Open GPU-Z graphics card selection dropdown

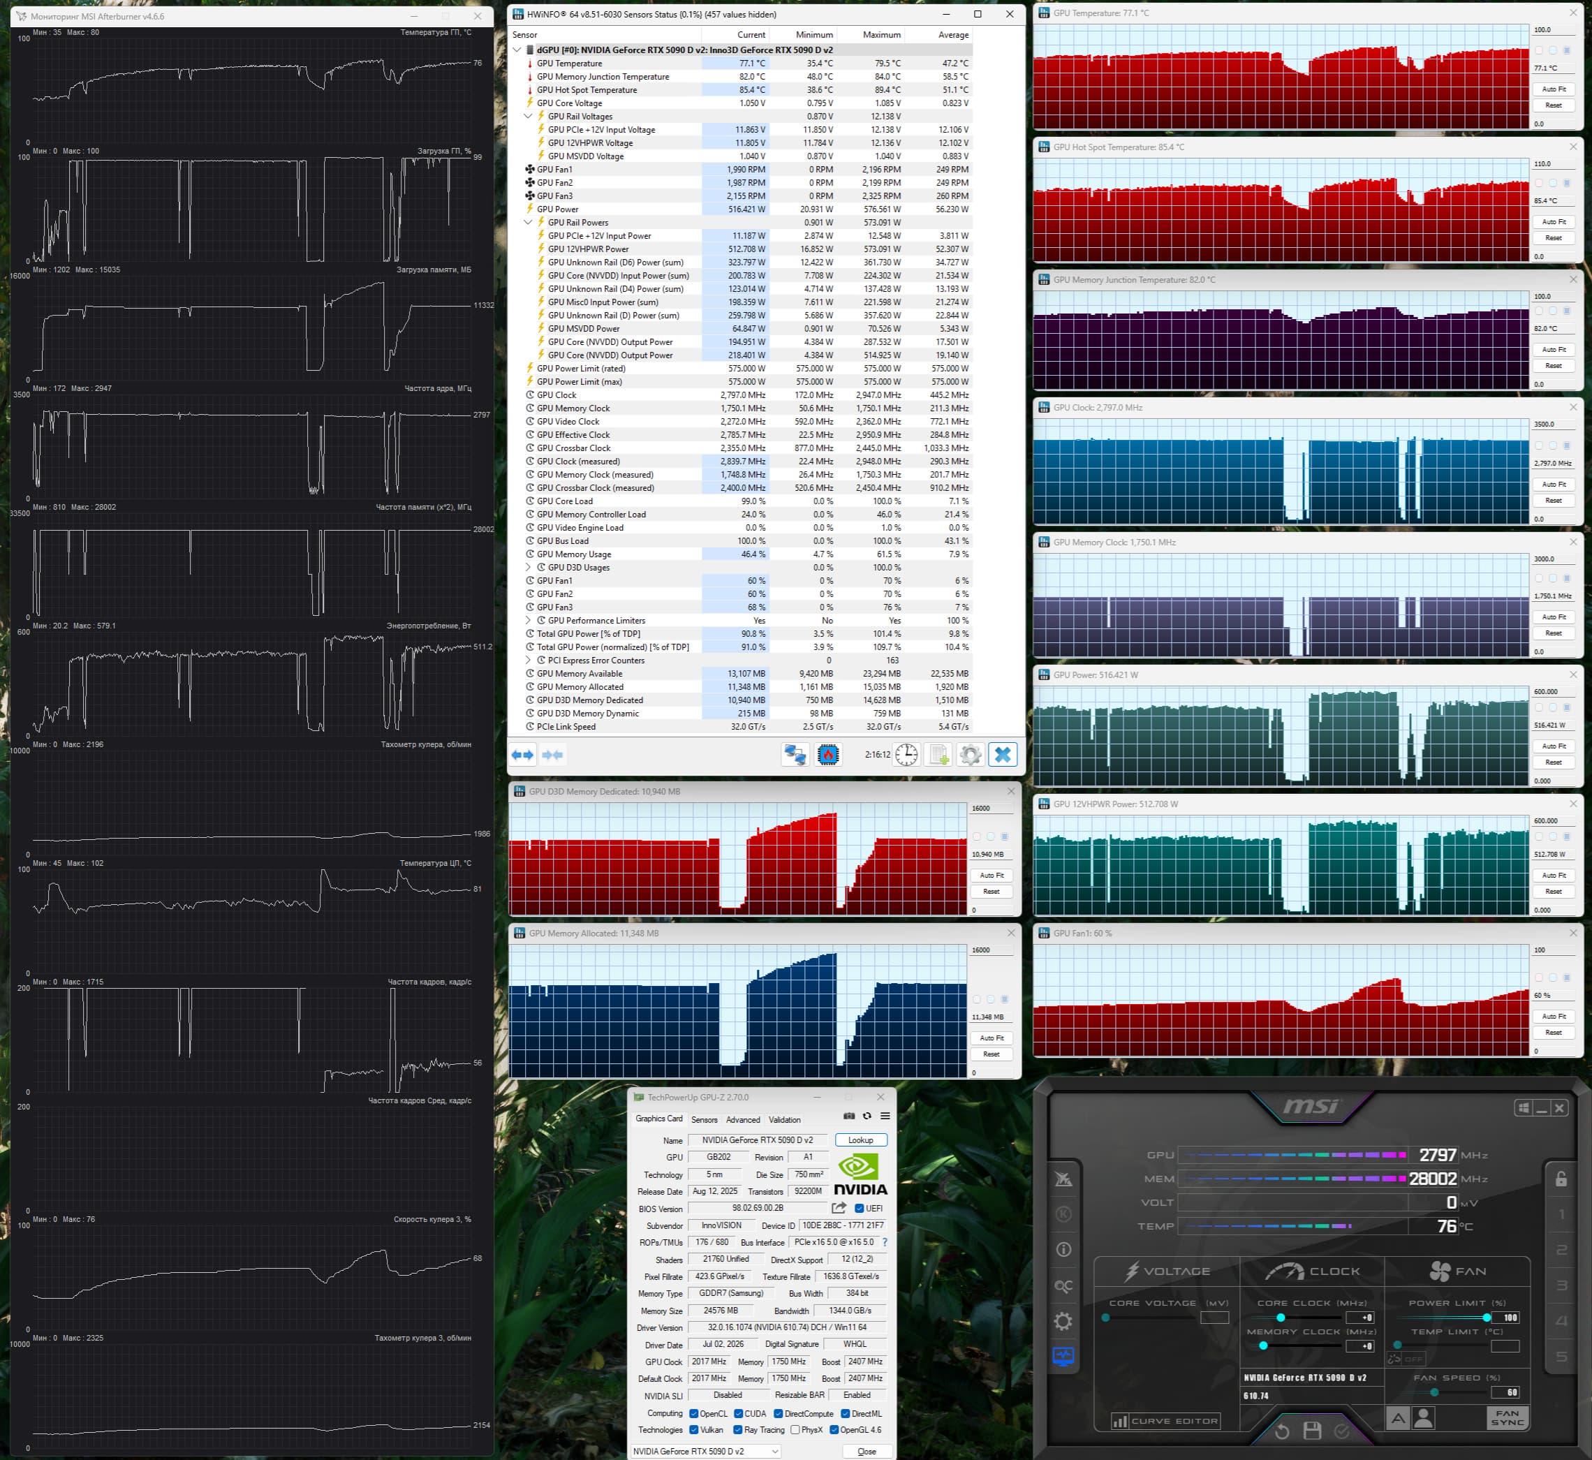coord(705,1452)
